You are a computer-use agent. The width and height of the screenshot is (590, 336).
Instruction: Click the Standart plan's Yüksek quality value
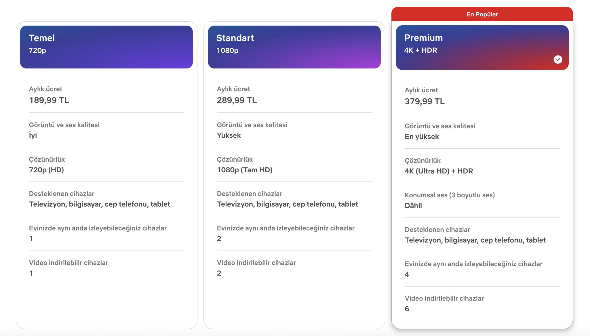tap(229, 135)
